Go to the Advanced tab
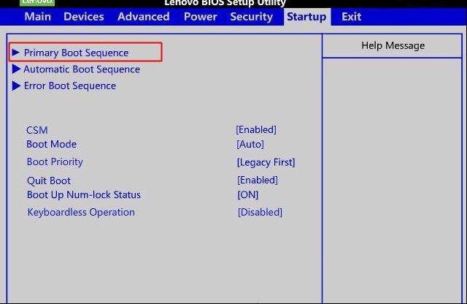This screenshot has height=304, width=467. pos(144,16)
